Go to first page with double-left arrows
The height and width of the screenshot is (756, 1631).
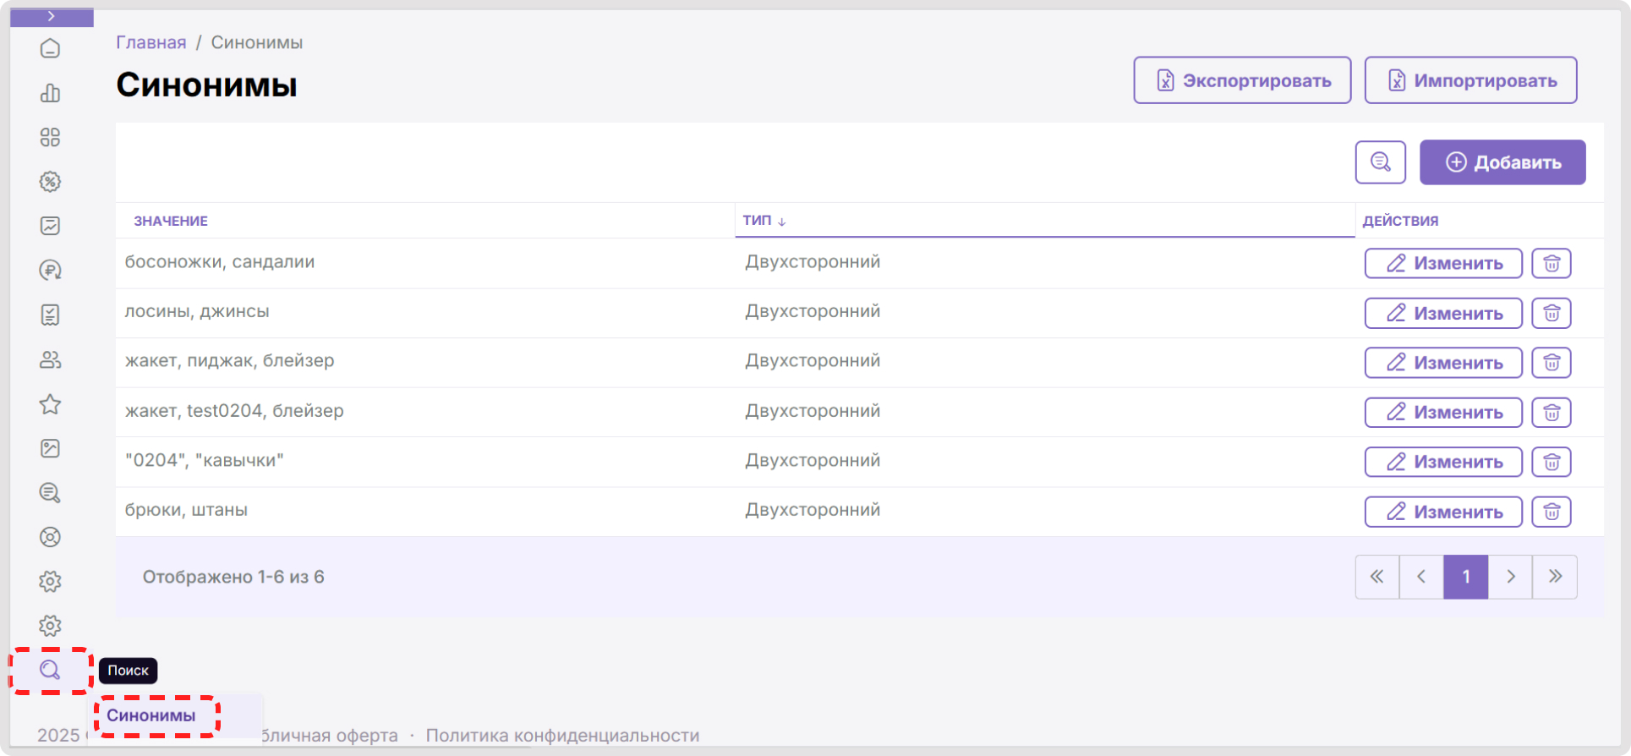(1377, 577)
